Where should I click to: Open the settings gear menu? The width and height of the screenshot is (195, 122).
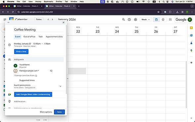[135, 20]
